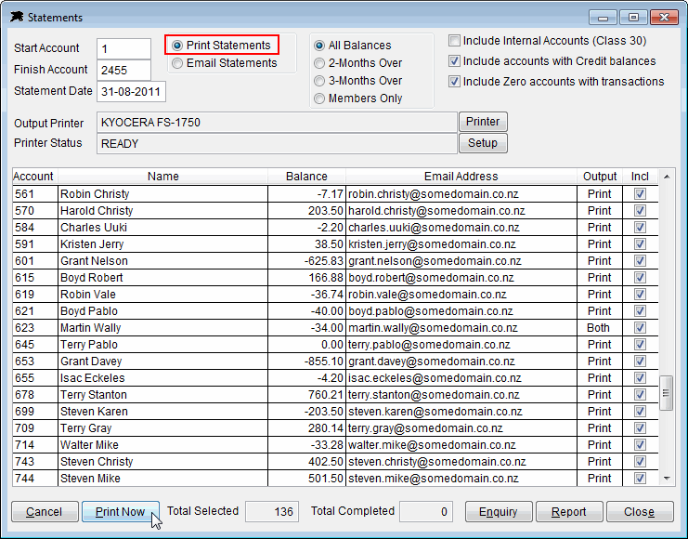Click the Kristen Jerry balance 38.50
This screenshot has height=539, width=688.
tap(306, 244)
